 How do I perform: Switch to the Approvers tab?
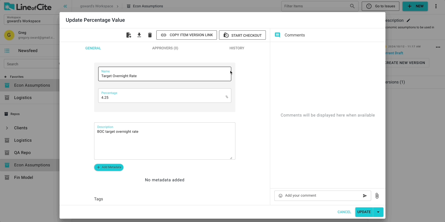165,48
